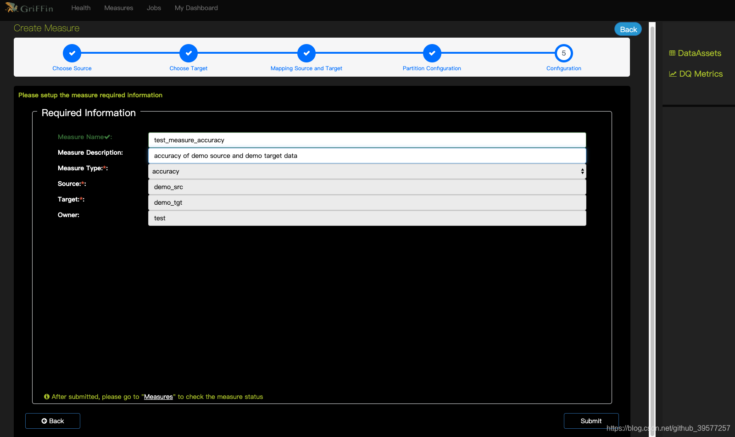Image resolution: width=735 pixels, height=437 pixels.
Task: Click the Source field demo_src
Action: (x=367, y=187)
